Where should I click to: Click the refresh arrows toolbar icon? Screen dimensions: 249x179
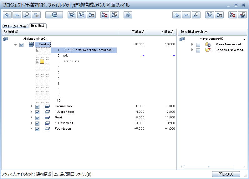[x=36, y=15]
